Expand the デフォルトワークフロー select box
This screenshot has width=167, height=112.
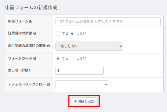[82, 85]
